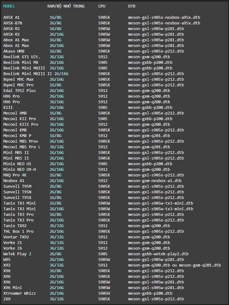The width and height of the screenshot is (229, 305).
Task: Click X96 Mini model name
Action: 12,288
